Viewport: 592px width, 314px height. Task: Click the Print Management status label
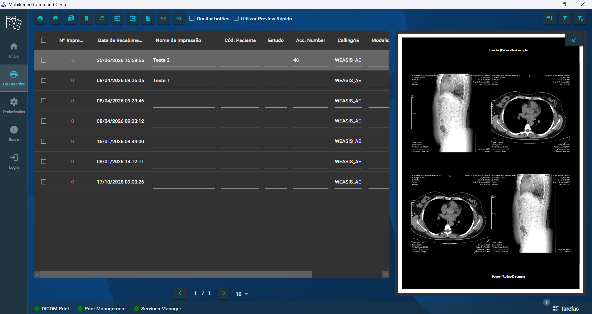click(105, 308)
